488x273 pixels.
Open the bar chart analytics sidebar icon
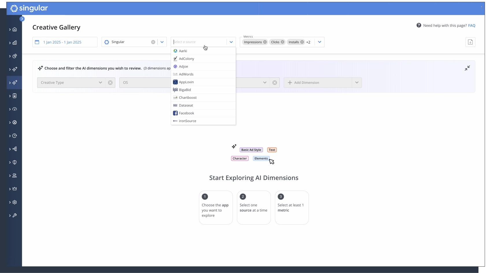[x=15, y=43]
